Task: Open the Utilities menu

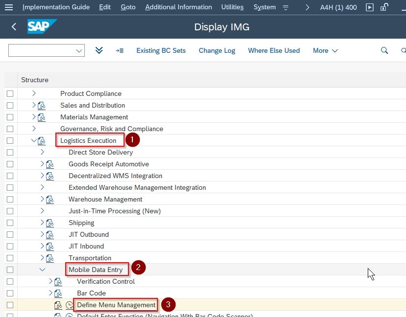Action: pos(232,7)
